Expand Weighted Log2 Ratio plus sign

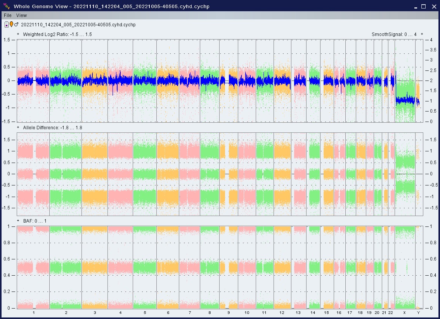[x=18, y=34]
